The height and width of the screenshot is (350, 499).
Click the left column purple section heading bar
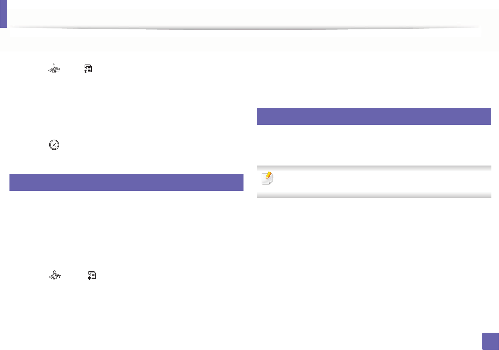click(126, 182)
